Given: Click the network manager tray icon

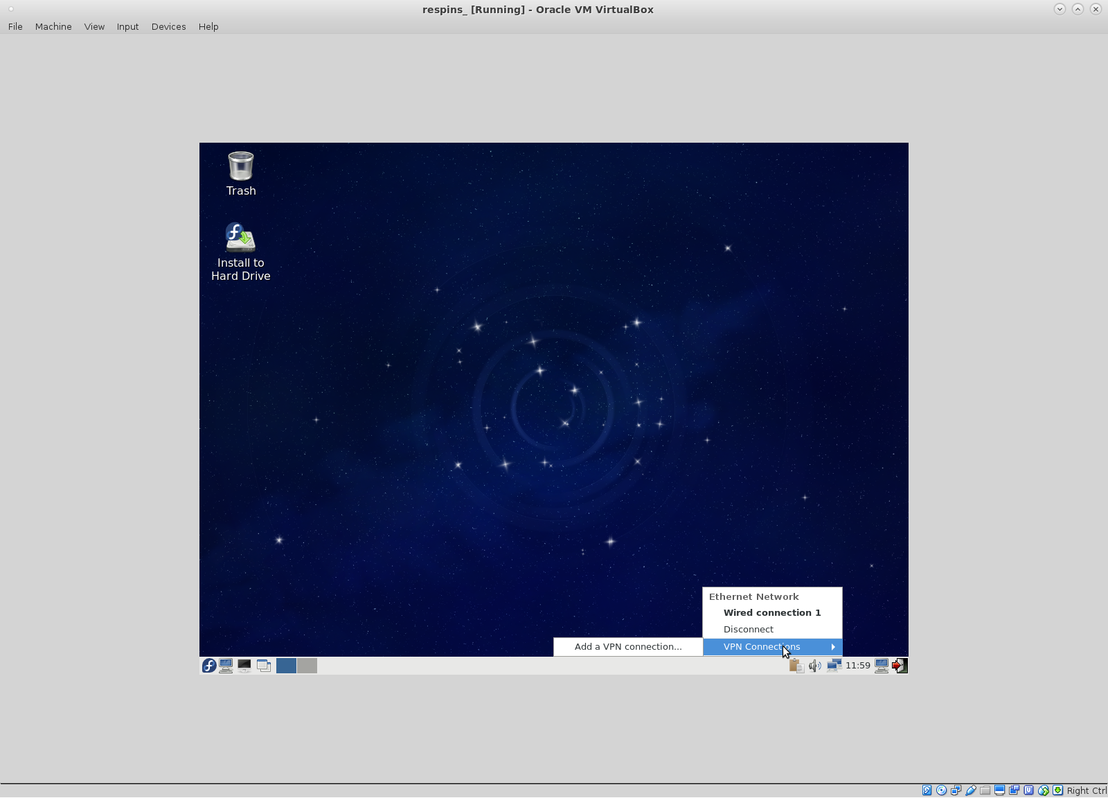Looking at the screenshot, I should tap(834, 666).
